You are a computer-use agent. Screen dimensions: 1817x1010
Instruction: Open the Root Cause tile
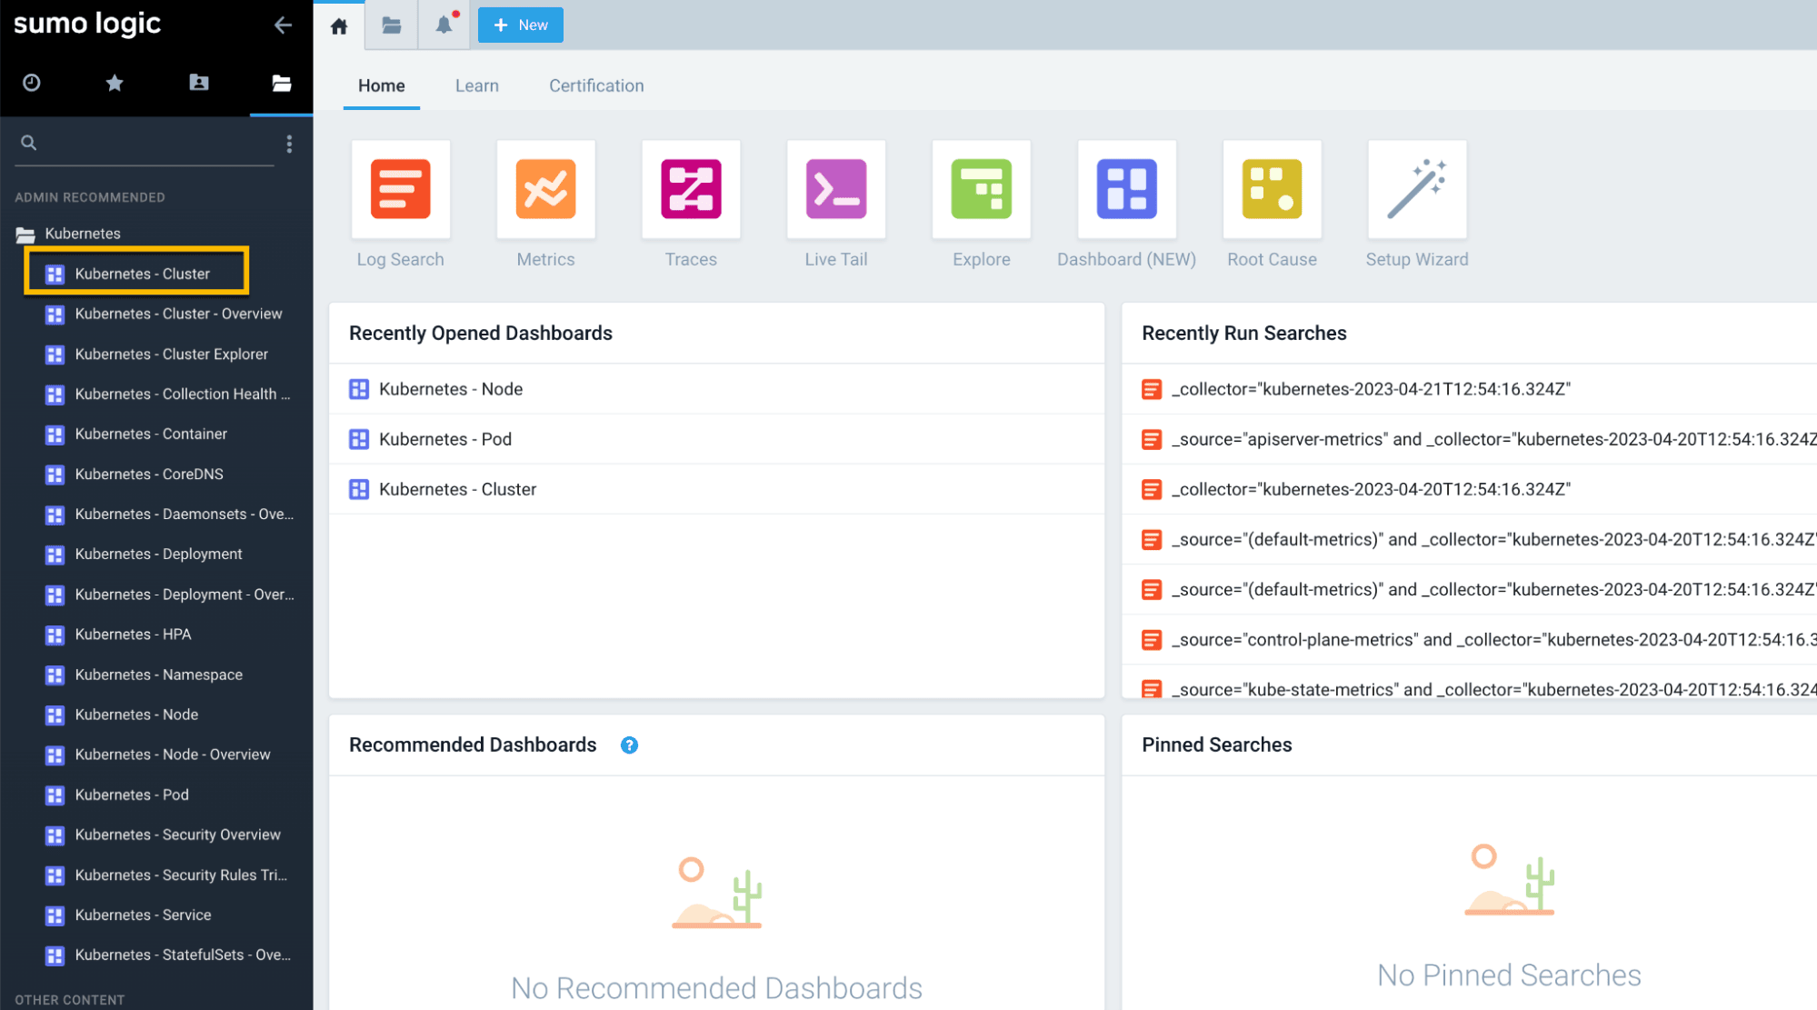[1273, 189]
